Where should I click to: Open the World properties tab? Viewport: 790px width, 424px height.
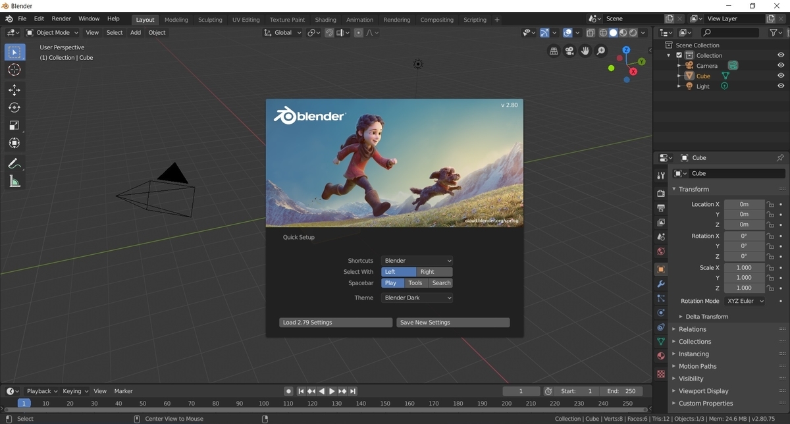coord(661,252)
